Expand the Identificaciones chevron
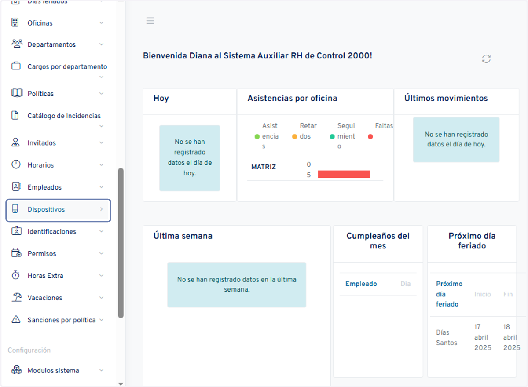The width and height of the screenshot is (528, 387). coord(102,231)
